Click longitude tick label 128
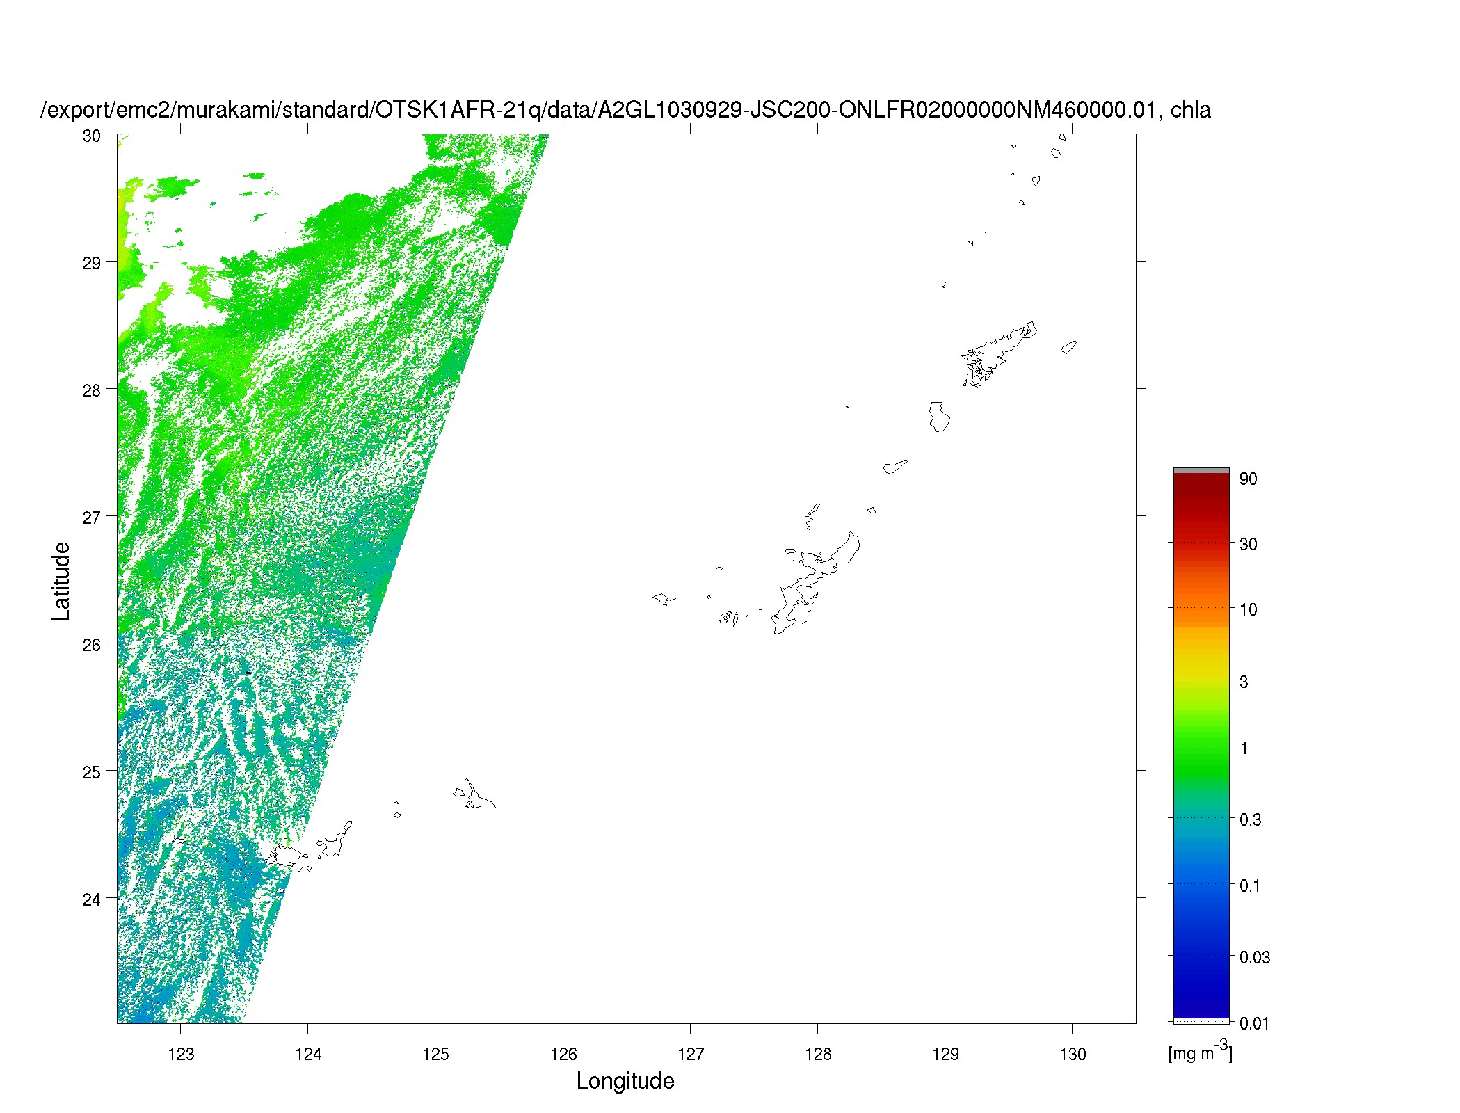 coord(818,1054)
